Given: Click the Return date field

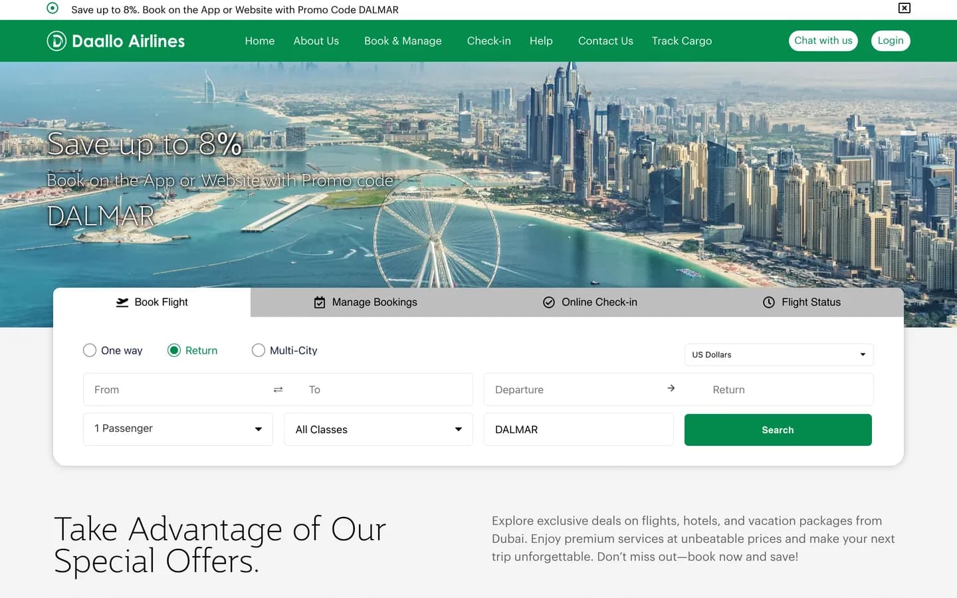Looking at the screenshot, I should 788,389.
